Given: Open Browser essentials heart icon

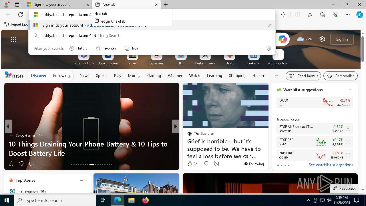Looking at the screenshot, I should click(335, 15).
